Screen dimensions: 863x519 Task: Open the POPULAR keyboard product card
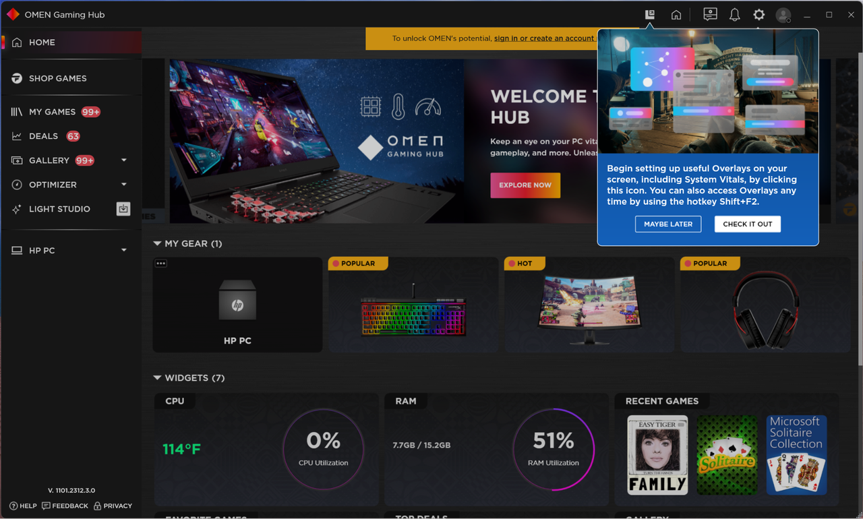[413, 305]
